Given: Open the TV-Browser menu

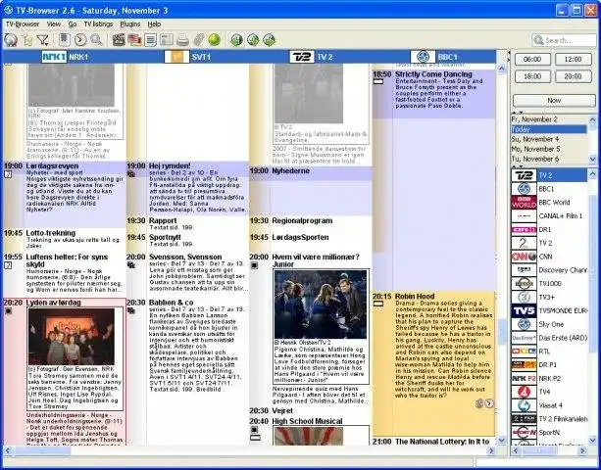Looking at the screenshot, I should (23, 24).
